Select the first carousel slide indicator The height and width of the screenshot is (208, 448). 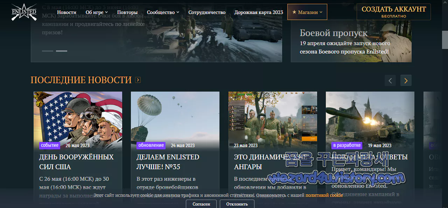coord(48,51)
